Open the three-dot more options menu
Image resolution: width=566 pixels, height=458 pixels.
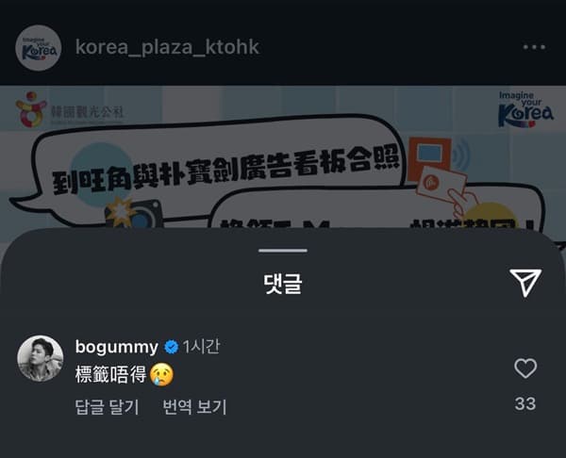(x=534, y=47)
